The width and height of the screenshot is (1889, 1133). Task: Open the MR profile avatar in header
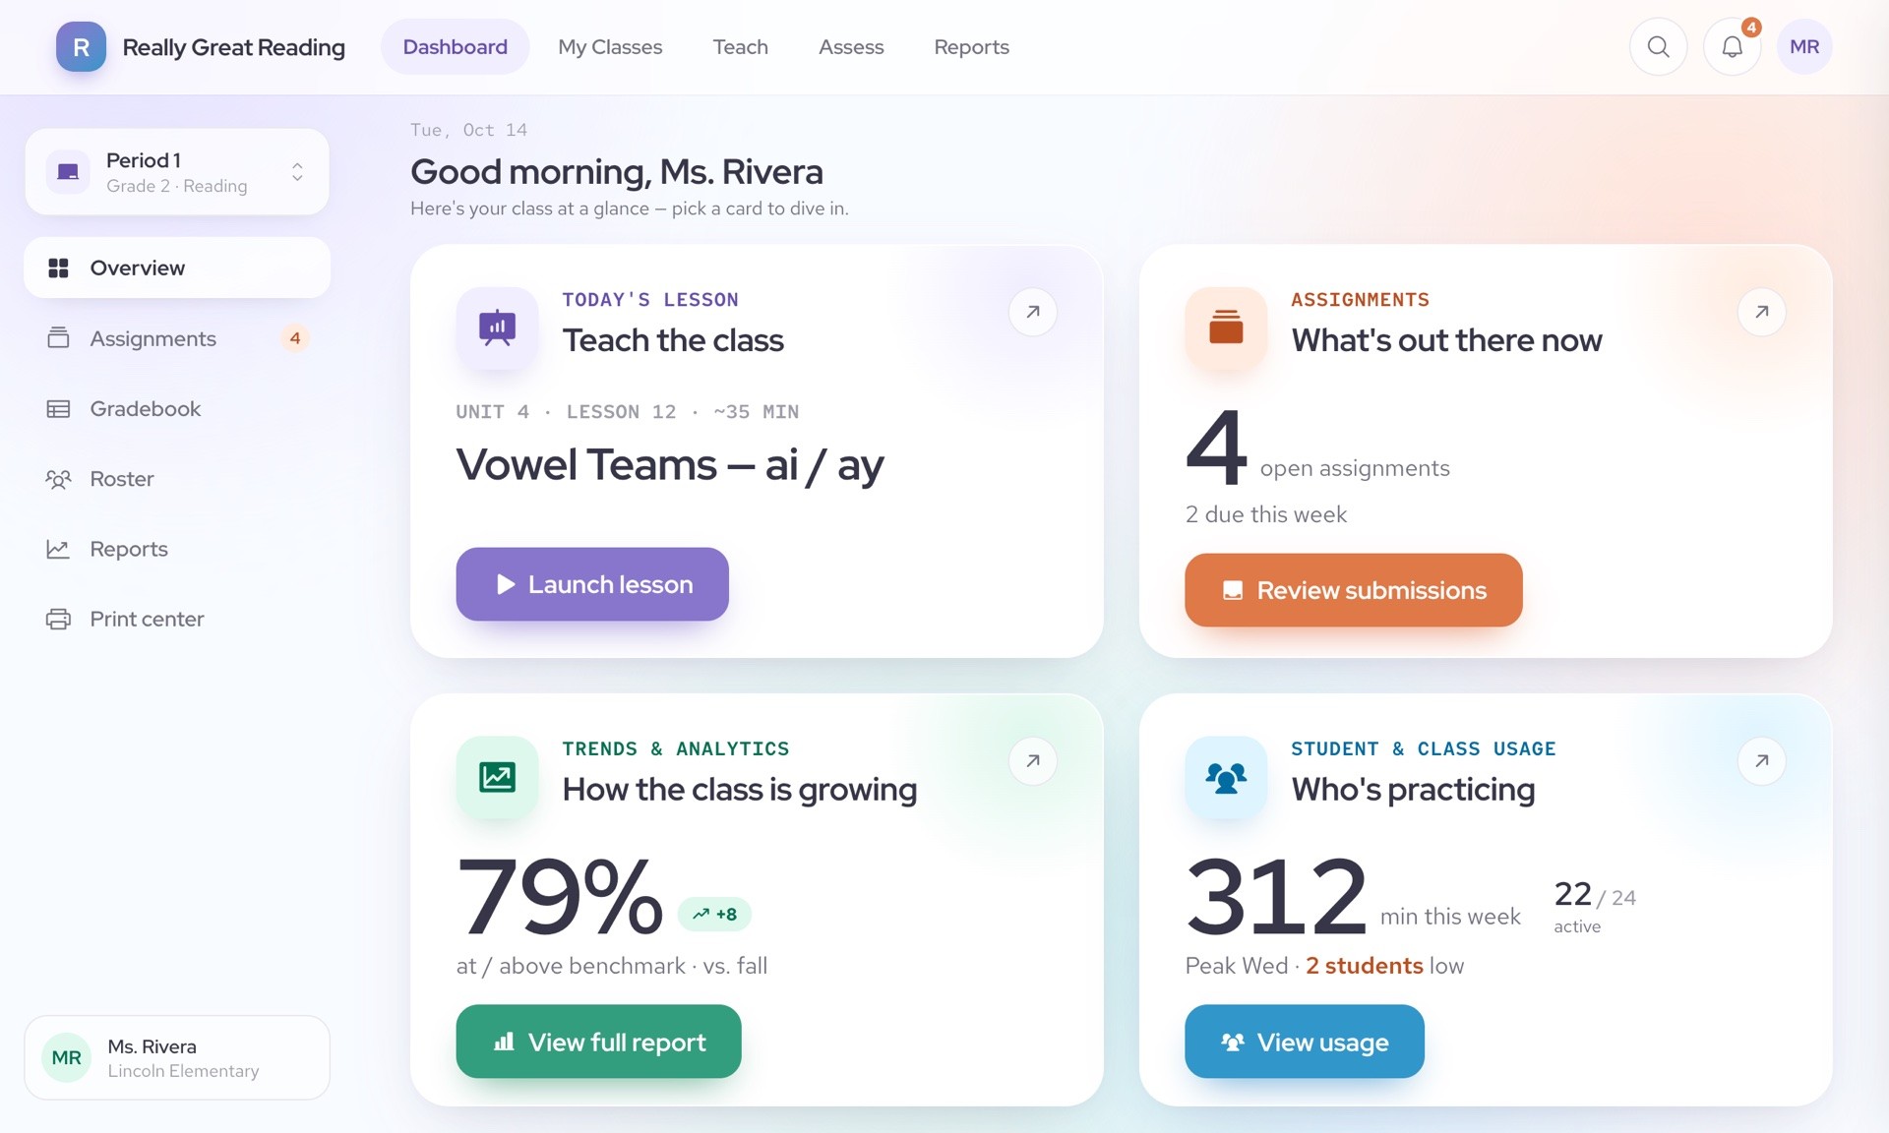pos(1804,47)
